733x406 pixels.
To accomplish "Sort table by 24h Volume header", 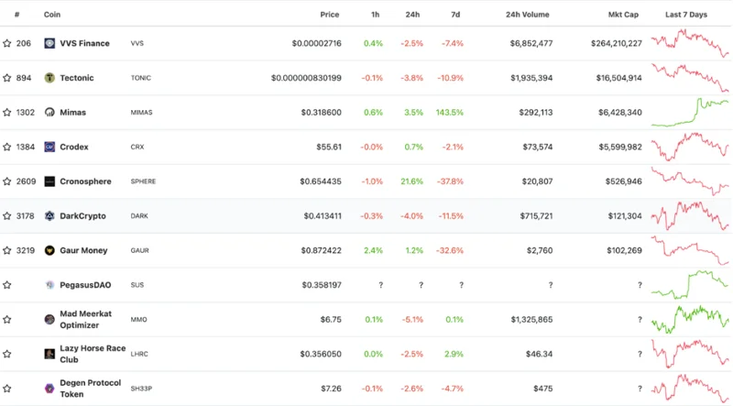I will tap(528, 15).
